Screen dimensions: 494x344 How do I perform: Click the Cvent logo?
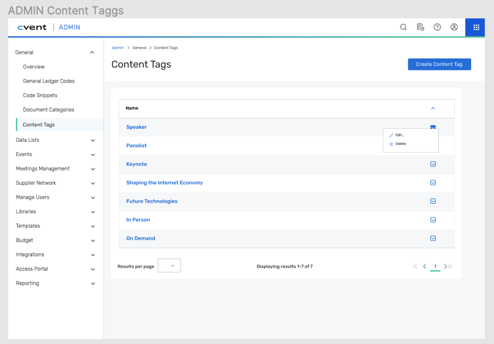pos(32,27)
